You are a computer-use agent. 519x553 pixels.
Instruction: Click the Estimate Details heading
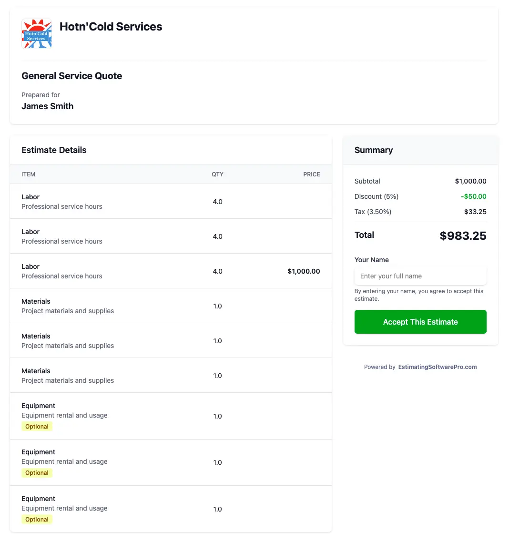(x=54, y=150)
